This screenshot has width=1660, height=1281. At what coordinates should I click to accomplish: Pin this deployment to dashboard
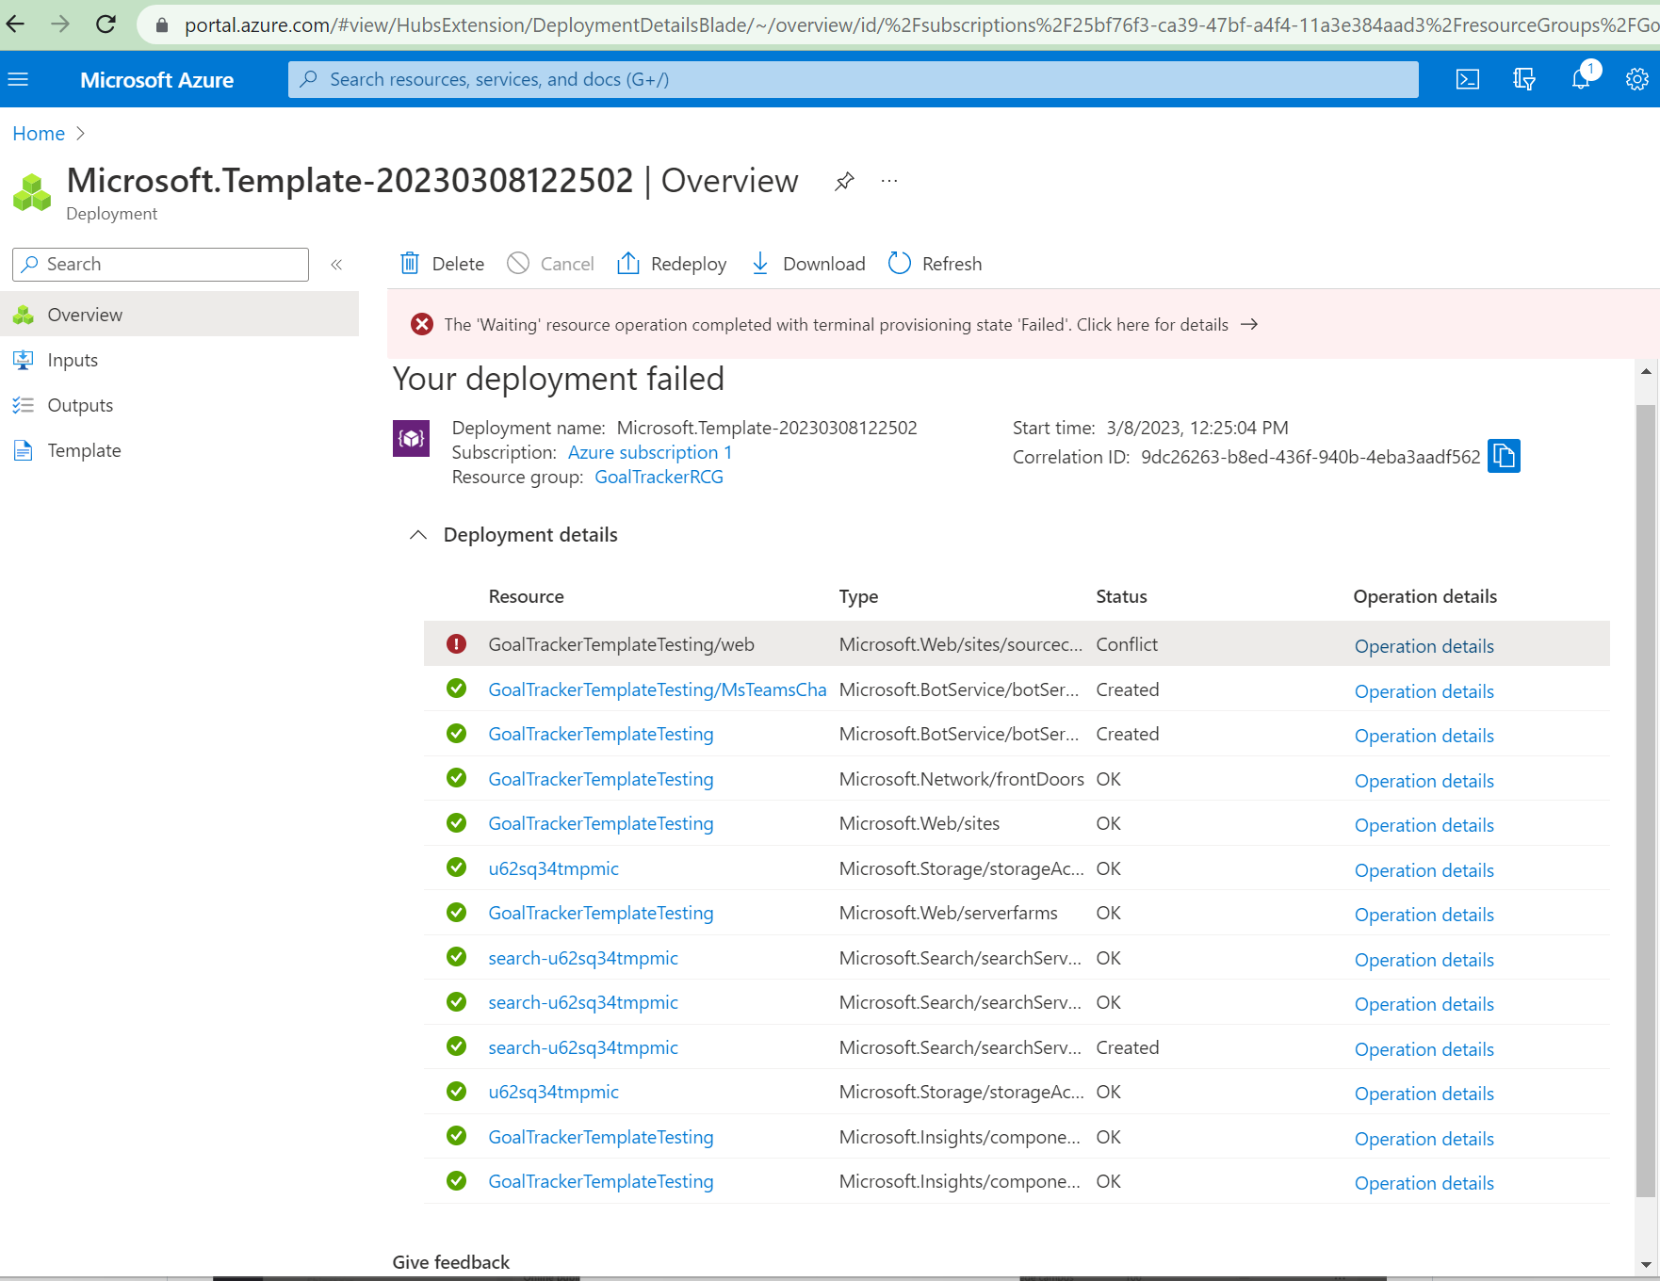[x=843, y=181]
